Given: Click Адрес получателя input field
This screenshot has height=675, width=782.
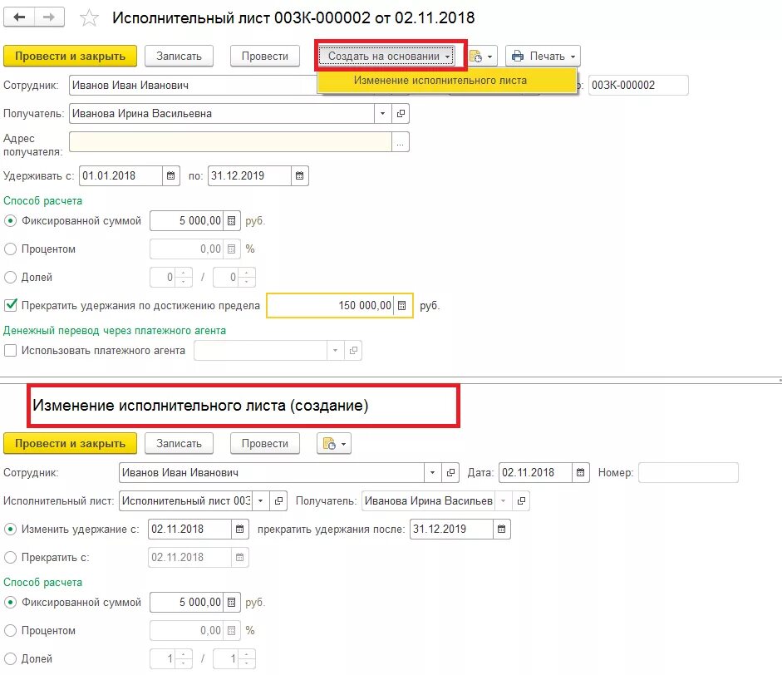Looking at the screenshot, I should pos(230,142).
